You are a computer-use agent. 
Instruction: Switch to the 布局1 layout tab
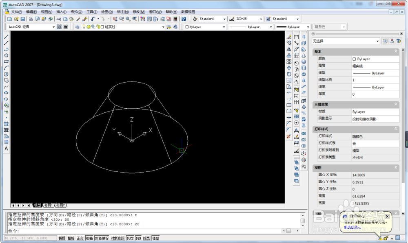click(x=49, y=206)
